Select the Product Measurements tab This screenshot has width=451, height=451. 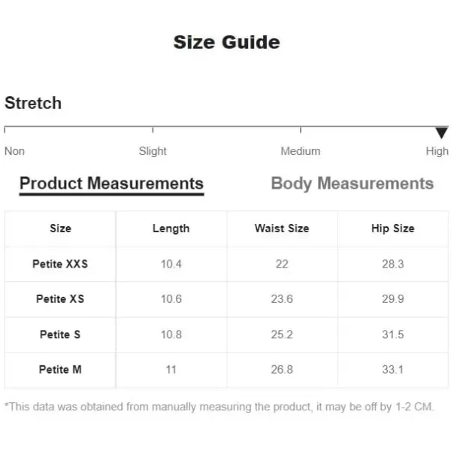pyautogui.click(x=111, y=183)
